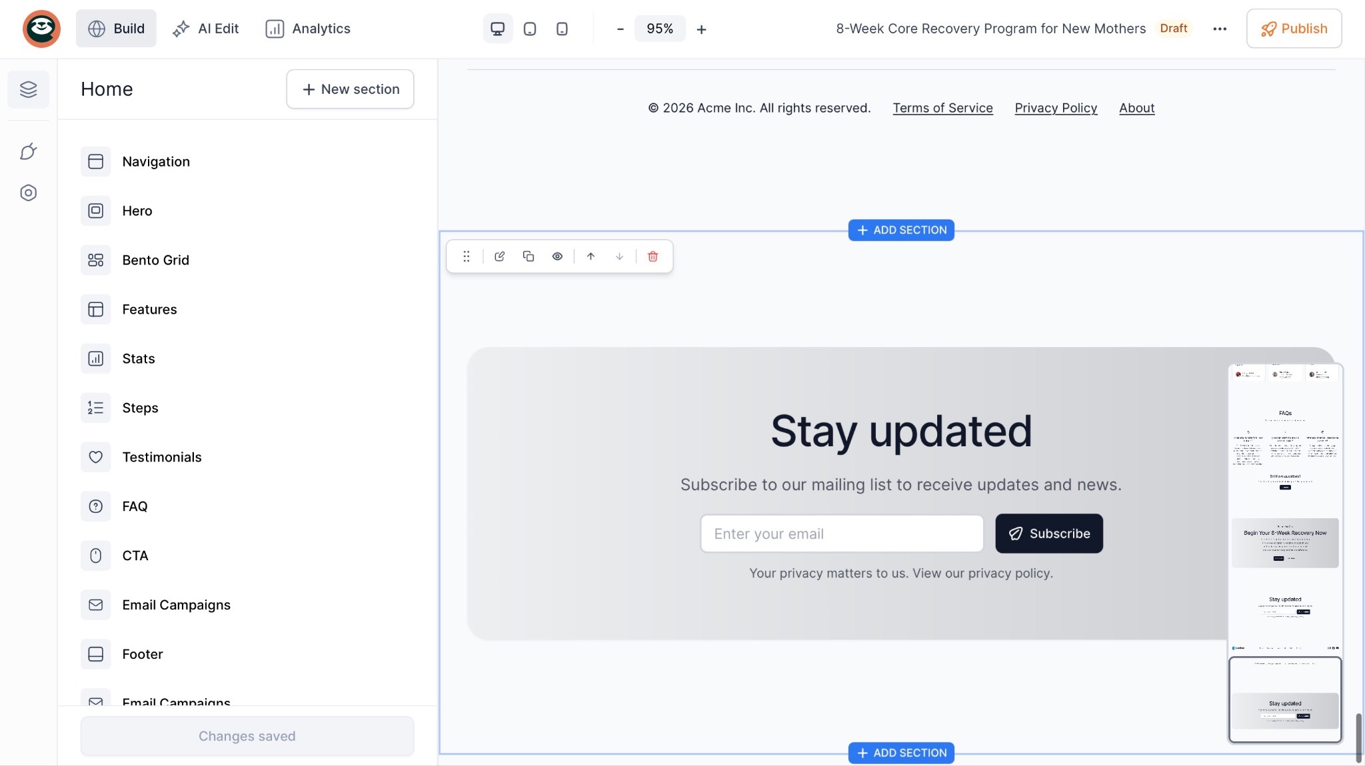Image resolution: width=1365 pixels, height=766 pixels.
Task: Open the settings hexagon icon in the sidebar
Action: [x=28, y=193]
